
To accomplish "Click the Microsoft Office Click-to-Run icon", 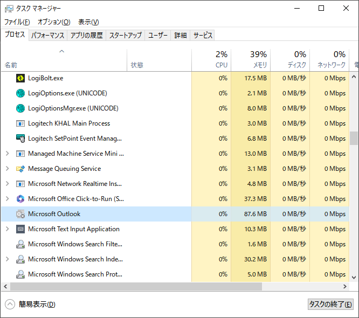I will pos(20,199).
